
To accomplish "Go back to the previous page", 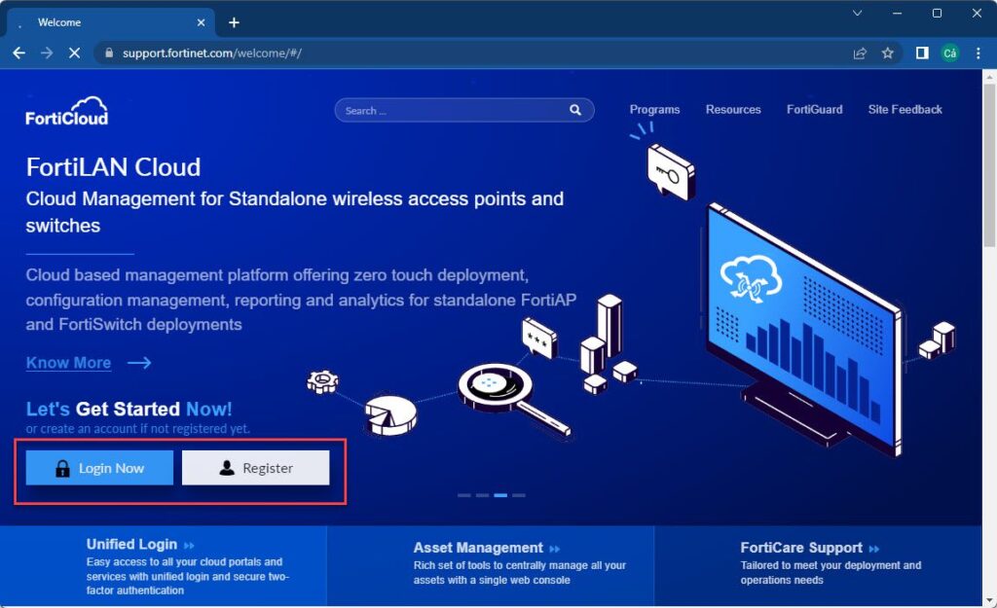I will pyautogui.click(x=19, y=54).
